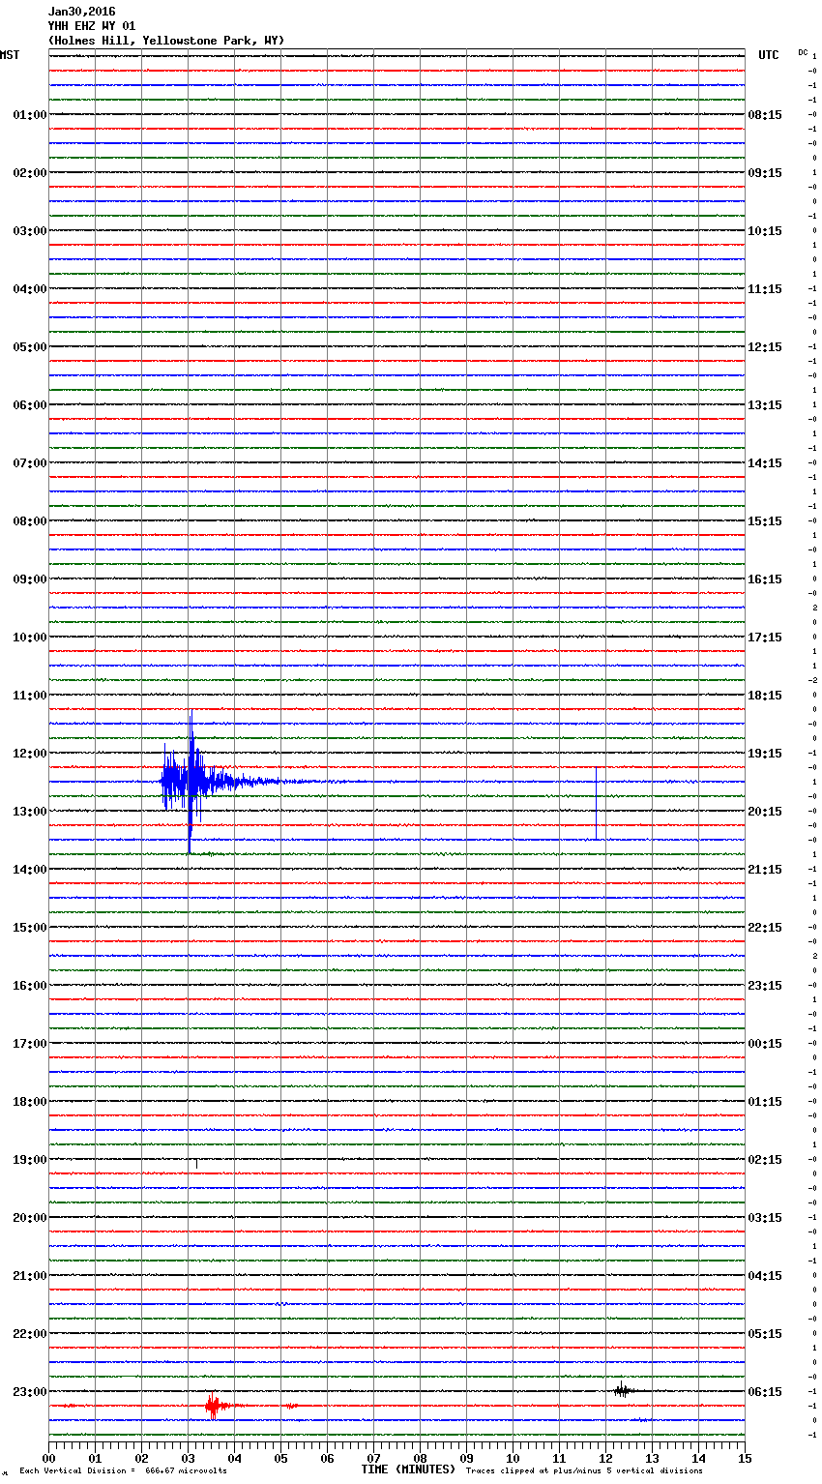
Task: Click the "DC" column header
Action: click(x=803, y=52)
